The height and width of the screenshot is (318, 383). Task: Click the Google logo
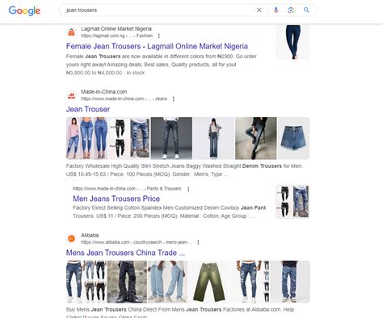click(x=24, y=10)
